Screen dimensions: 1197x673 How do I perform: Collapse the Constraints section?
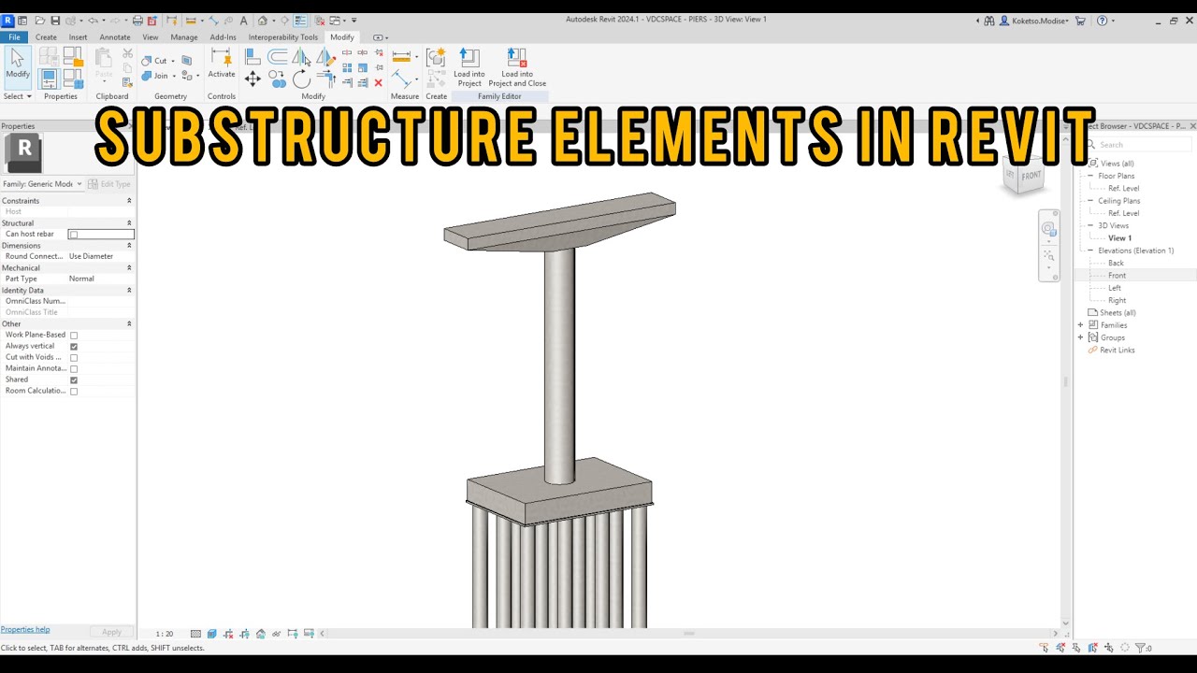point(129,201)
